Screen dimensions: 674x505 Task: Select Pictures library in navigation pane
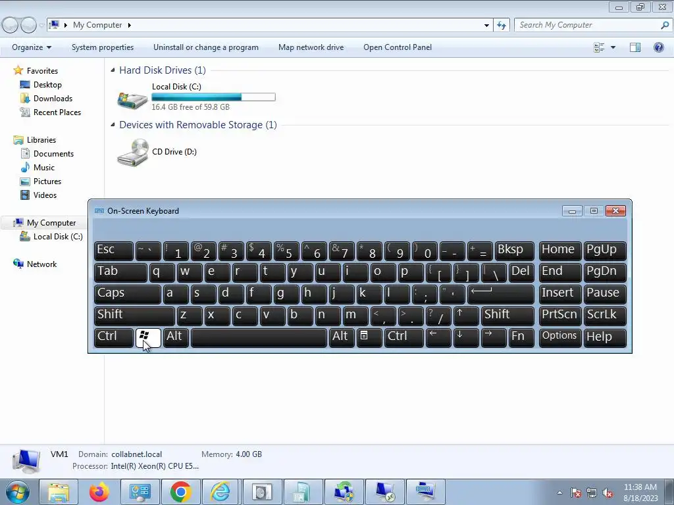47,181
